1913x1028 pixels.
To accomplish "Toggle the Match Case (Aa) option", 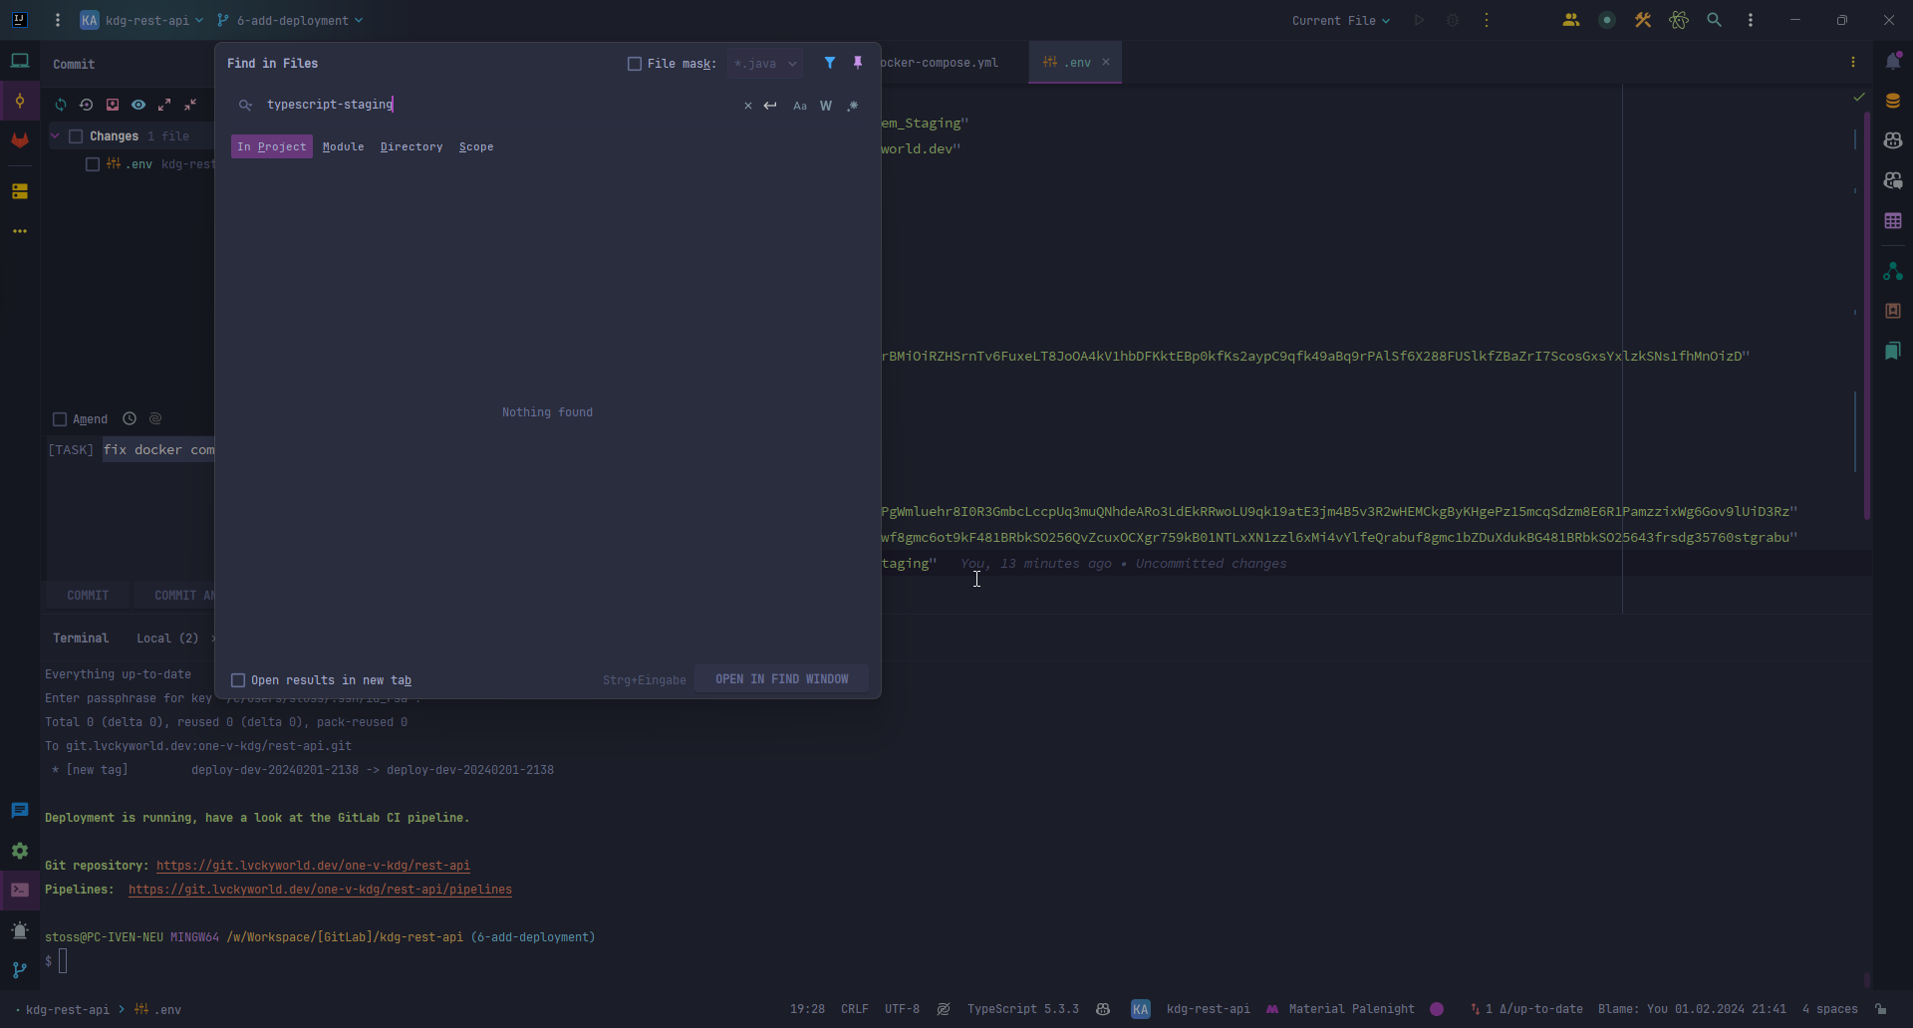I will tap(799, 106).
